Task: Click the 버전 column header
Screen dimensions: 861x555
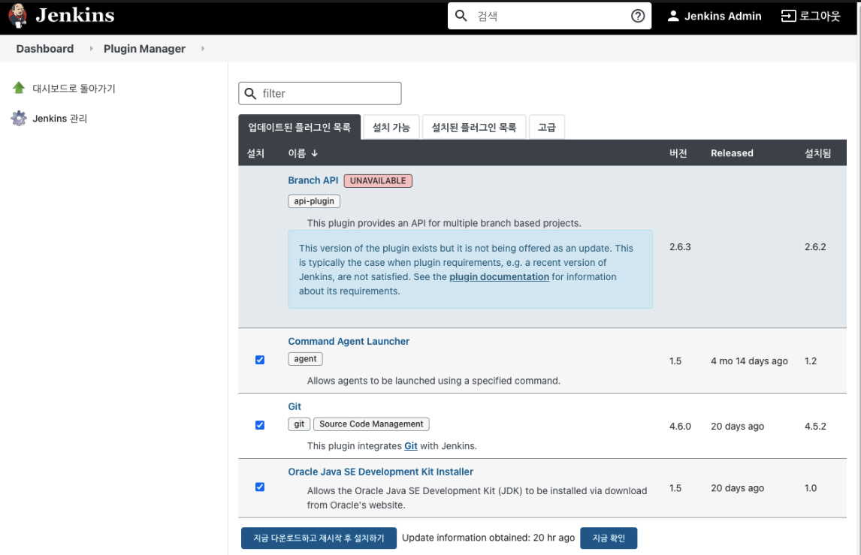Action: [678, 153]
